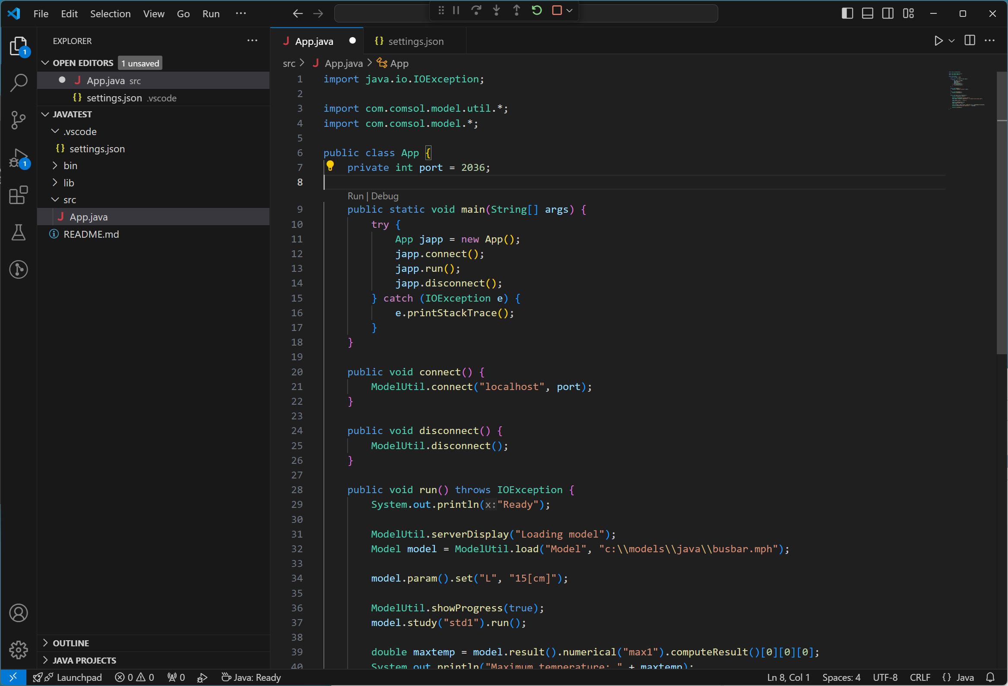Toggle Secondary Side Bar layout button
The image size is (1008, 686).
(x=888, y=13)
